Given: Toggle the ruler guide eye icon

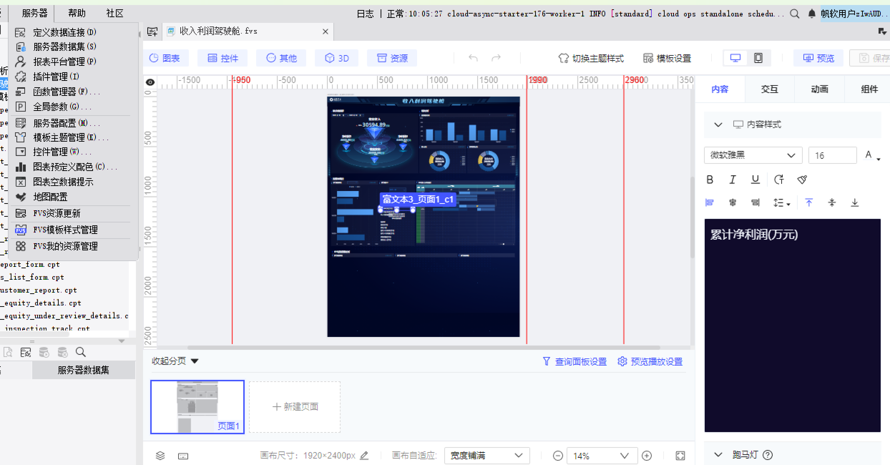Looking at the screenshot, I should [150, 82].
